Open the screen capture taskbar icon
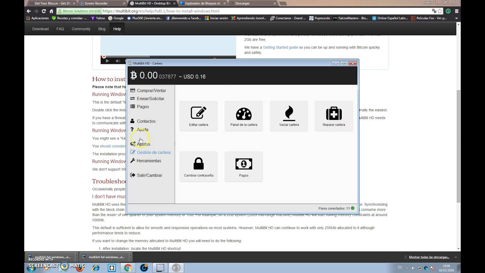 tap(160, 268)
